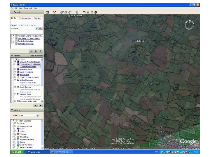The width and height of the screenshot is (210, 157).
Task: Click the Add Content button
Action: pos(37,56)
